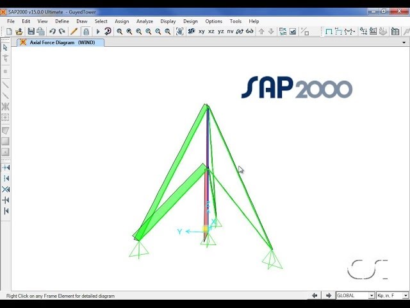Open the Analyze menu
The image size is (410, 308).
(145, 21)
